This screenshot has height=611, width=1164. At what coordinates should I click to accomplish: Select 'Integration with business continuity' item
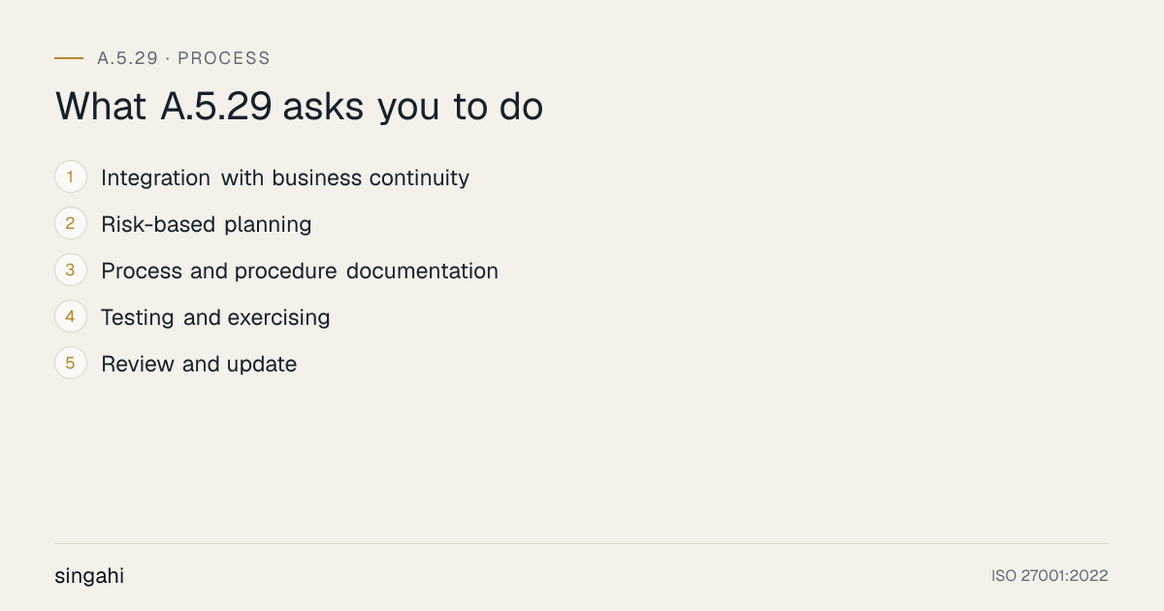pyautogui.click(x=285, y=178)
